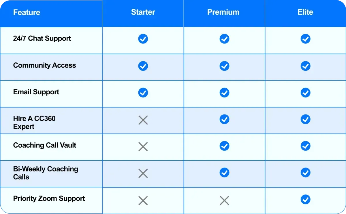Click the Premium checkmark for Coaching Call Vault
This screenshot has width=346, height=214.
pos(224,146)
